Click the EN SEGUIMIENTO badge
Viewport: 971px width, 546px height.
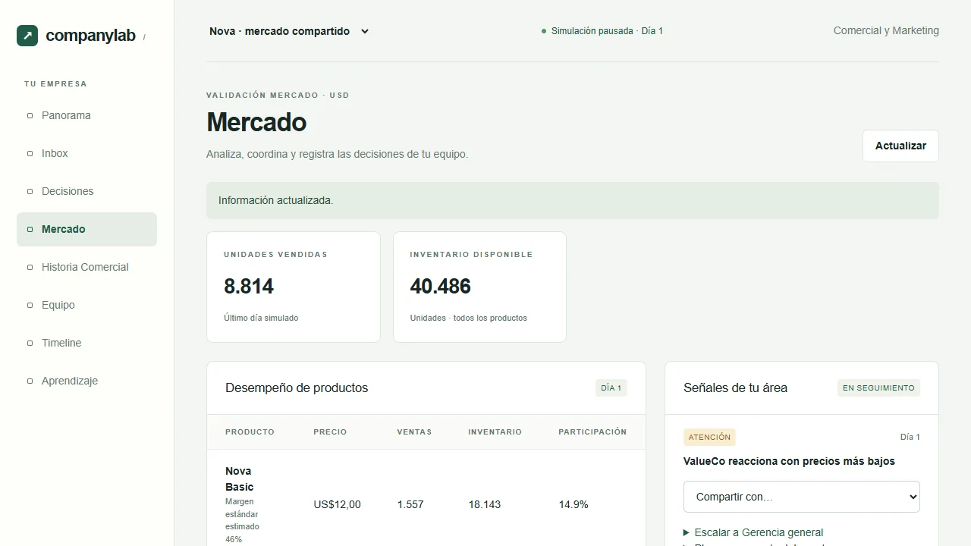pyautogui.click(x=878, y=388)
